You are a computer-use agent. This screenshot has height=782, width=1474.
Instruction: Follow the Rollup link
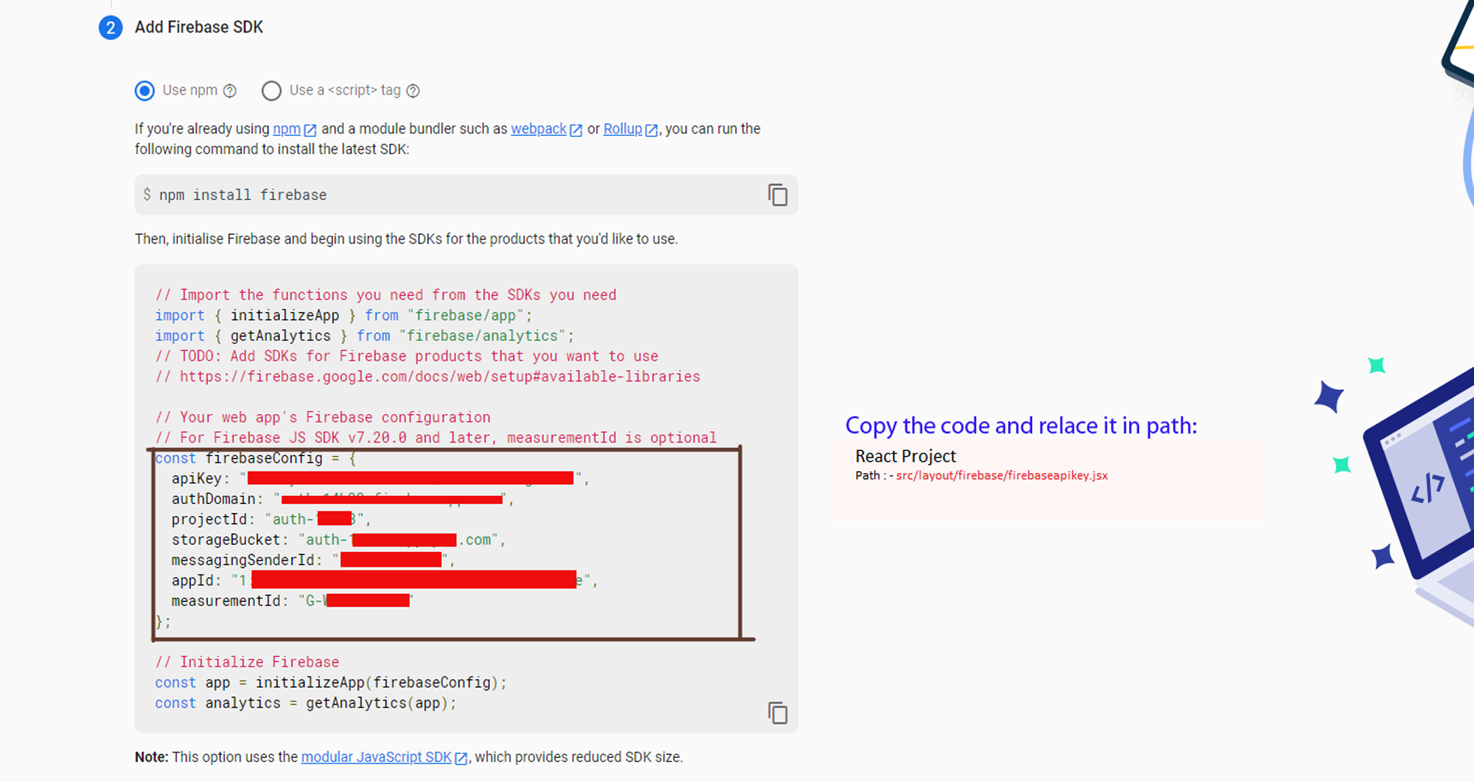click(x=622, y=129)
